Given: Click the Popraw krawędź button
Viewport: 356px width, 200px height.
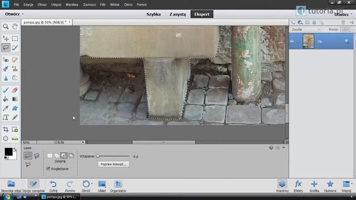Looking at the screenshot, I should coord(113,164).
